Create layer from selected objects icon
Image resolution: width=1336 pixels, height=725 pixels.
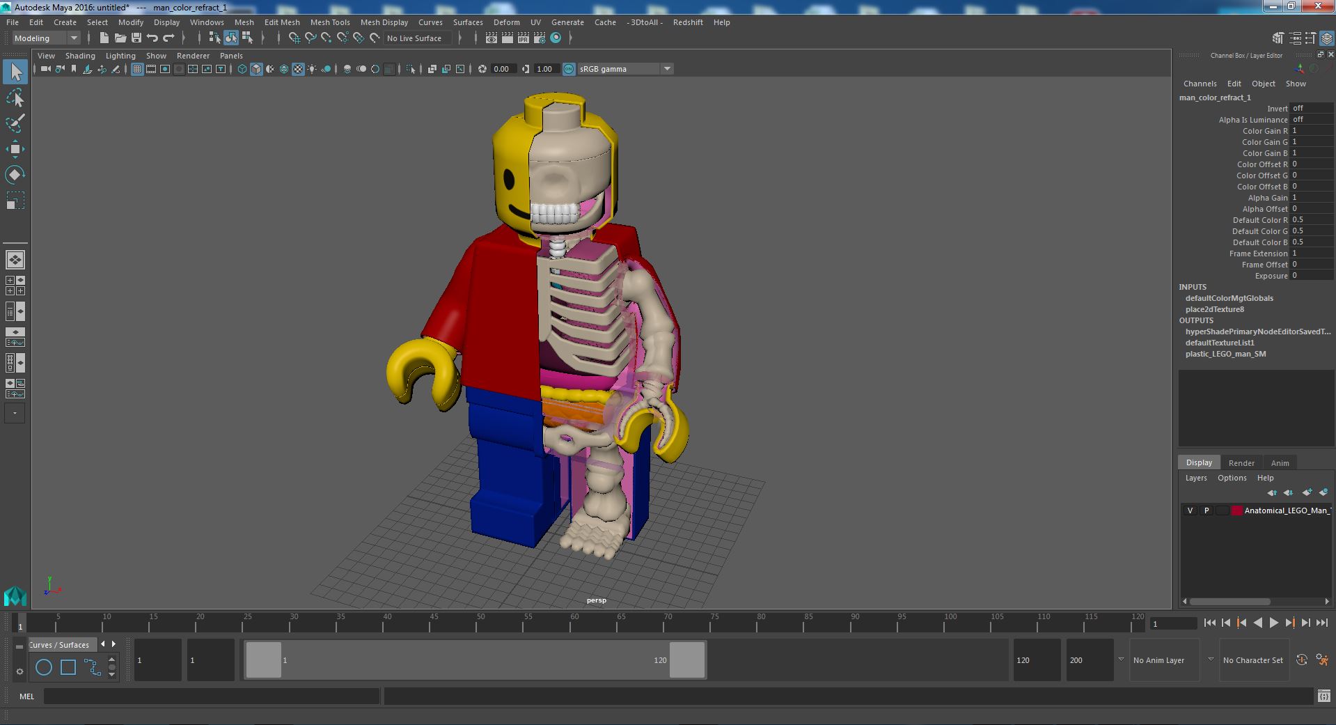[x=1323, y=492]
